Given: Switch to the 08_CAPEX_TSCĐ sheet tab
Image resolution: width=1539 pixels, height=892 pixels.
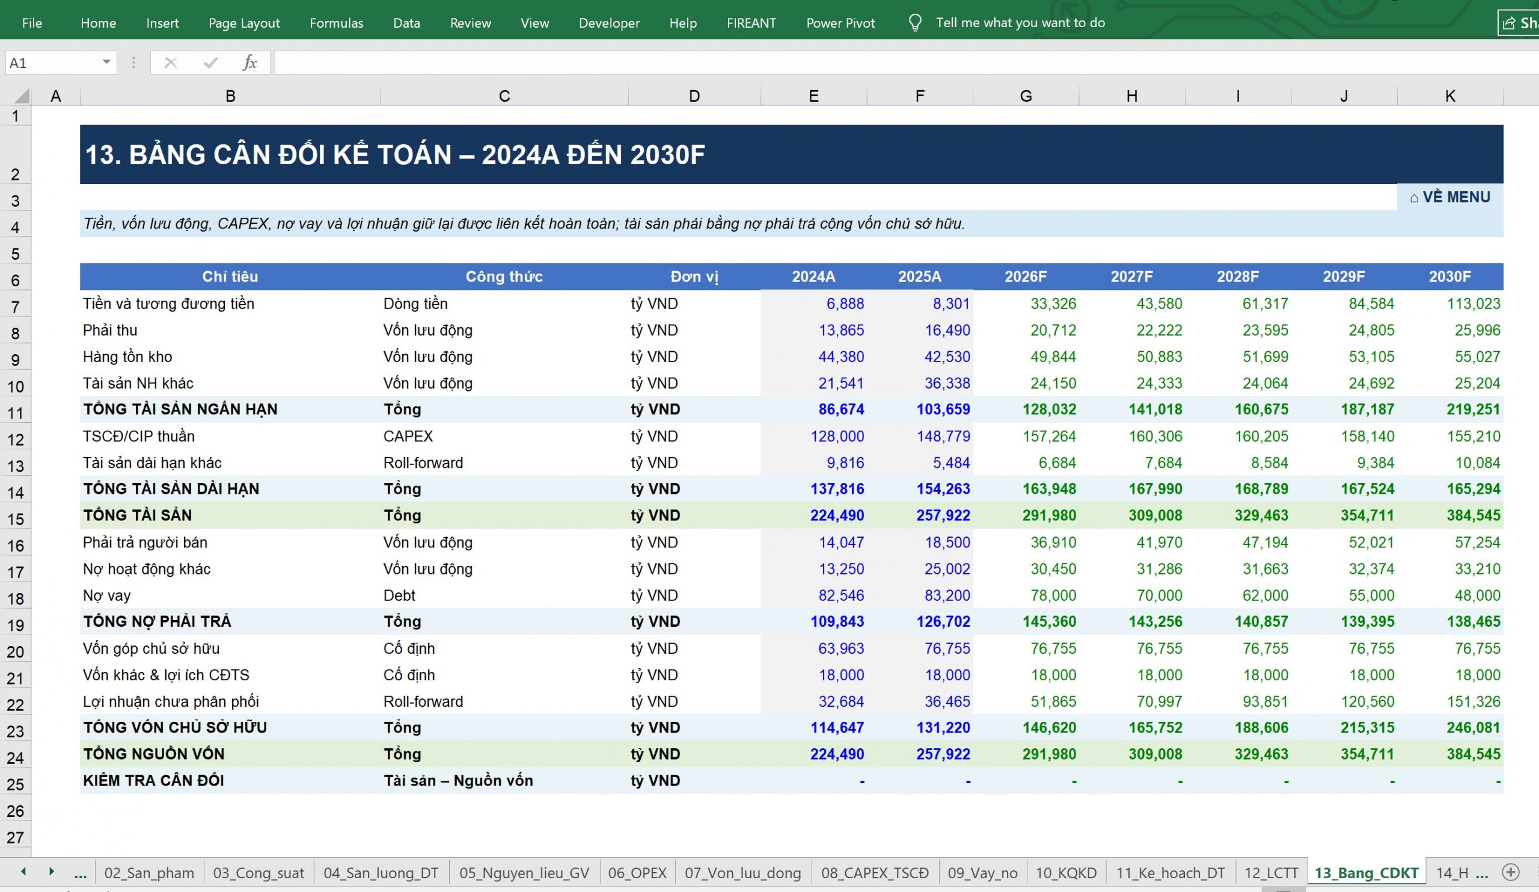Looking at the screenshot, I should point(875,872).
